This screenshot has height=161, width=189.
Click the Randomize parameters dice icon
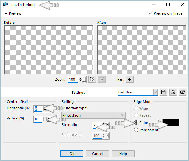pyautogui.click(x=173, y=92)
